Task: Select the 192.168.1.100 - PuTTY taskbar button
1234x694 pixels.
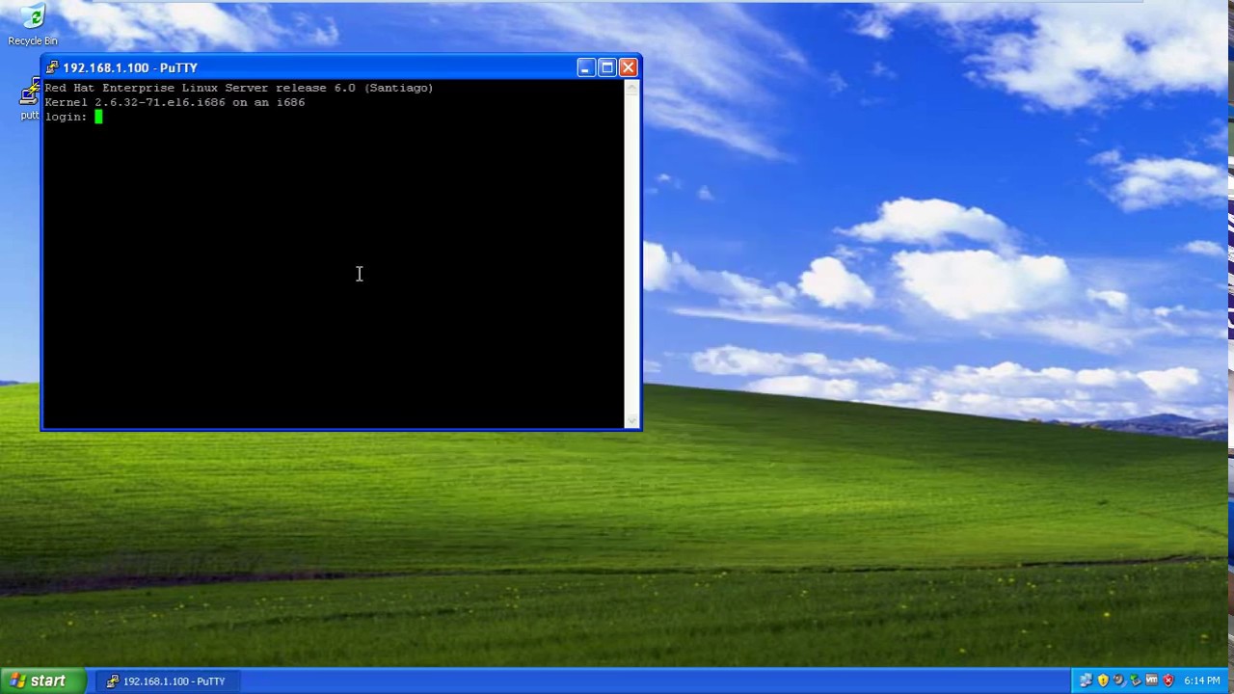Action: (x=166, y=681)
